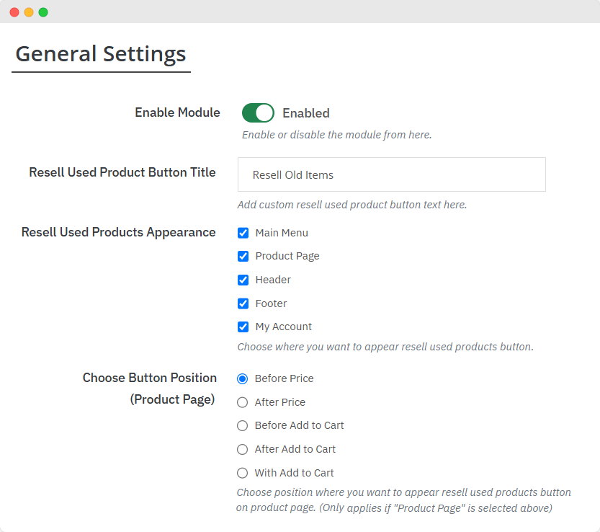The height and width of the screenshot is (532, 600).
Task: Choose the Before Add to Cart option
Action: (242, 425)
